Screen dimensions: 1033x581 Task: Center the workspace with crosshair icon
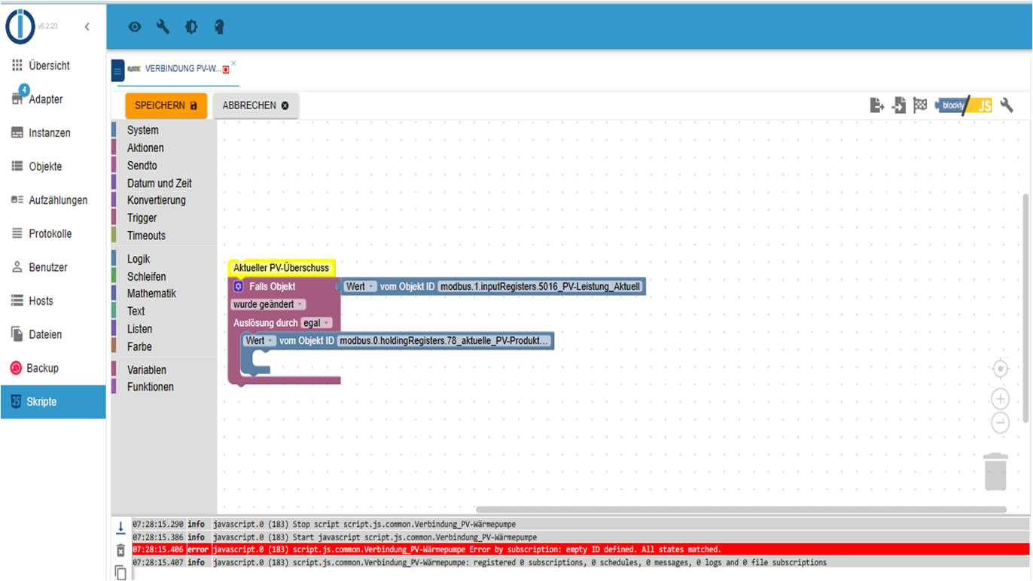coord(1000,369)
